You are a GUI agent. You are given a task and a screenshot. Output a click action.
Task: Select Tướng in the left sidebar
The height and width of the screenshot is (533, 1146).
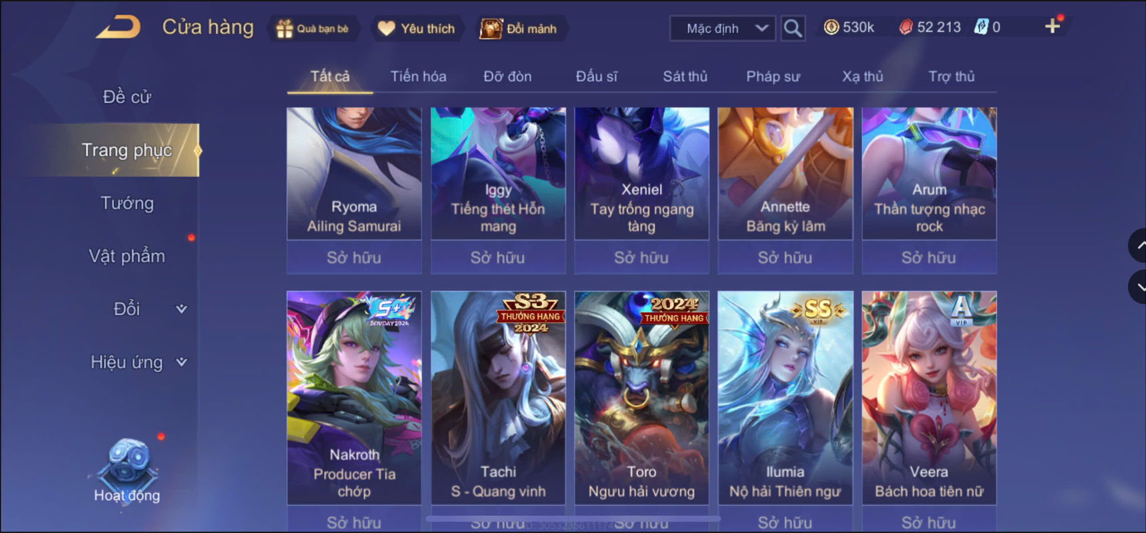[x=127, y=203]
